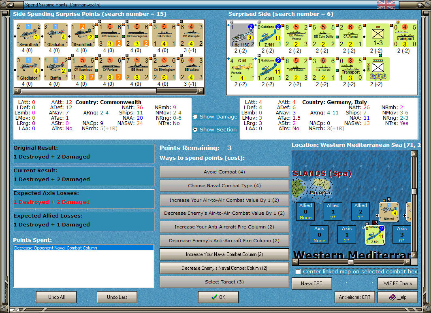Choose the Baffin aircraft unit

(x=56, y=69)
